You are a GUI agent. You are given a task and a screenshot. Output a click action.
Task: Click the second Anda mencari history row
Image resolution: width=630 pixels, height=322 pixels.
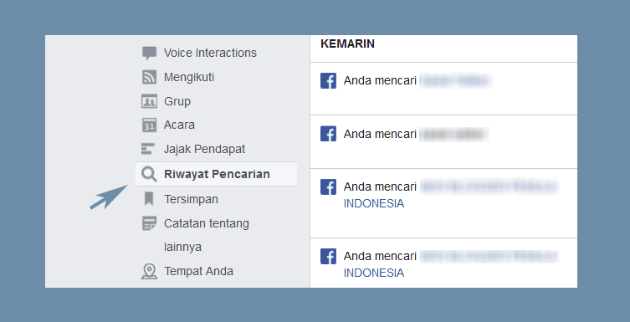coord(443,141)
